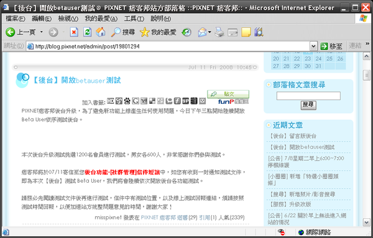Click the 移至 Go button
This screenshot has height=238, width=373.
[x=331, y=46]
